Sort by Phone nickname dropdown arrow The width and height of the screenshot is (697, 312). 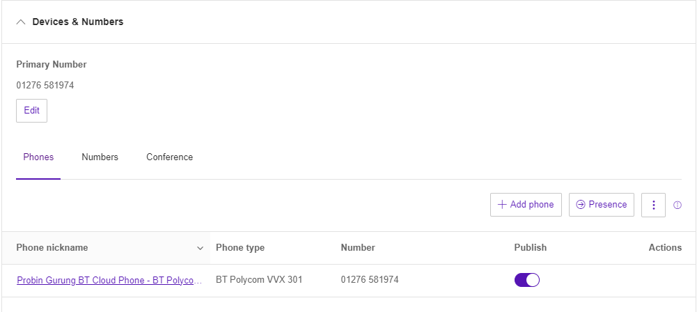(200, 248)
